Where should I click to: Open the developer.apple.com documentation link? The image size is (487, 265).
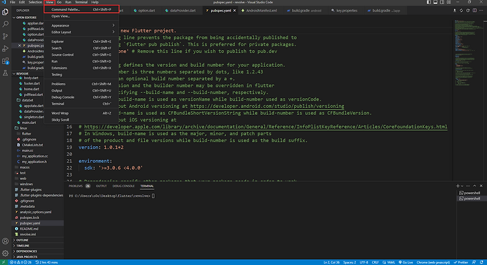[x=266, y=127]
